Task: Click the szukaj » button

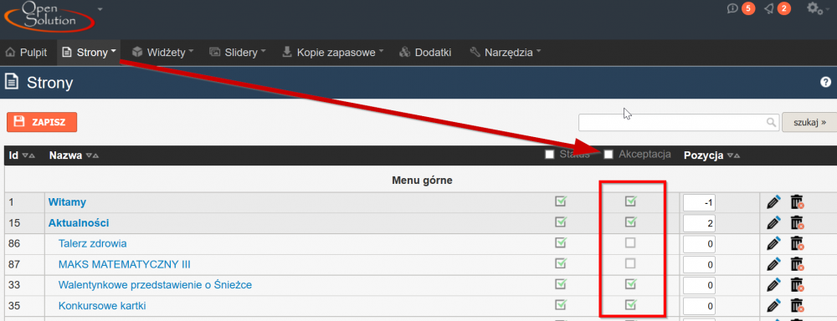Action: pyautogui.click(x=809, y=122)
